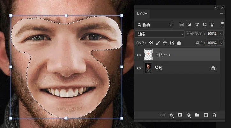Click the bottom-left transform handle

click(11, 118)
